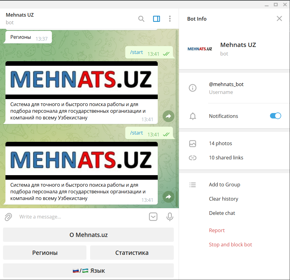Forward second Mehnats.uz message via arrow
Screen dimensions: 290x280
[x=168, y=197]
